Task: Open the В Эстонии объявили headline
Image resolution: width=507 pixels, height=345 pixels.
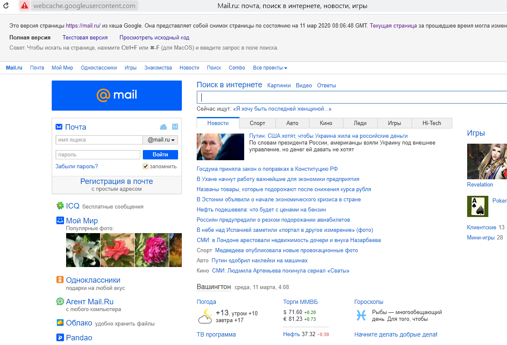Action: 279,200
